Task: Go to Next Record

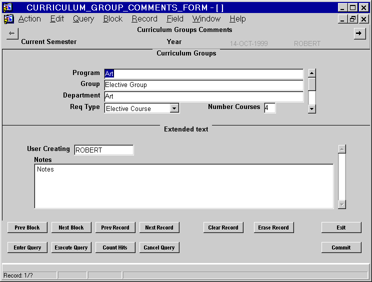Action: pyautogui.click(x=159, y=227)
